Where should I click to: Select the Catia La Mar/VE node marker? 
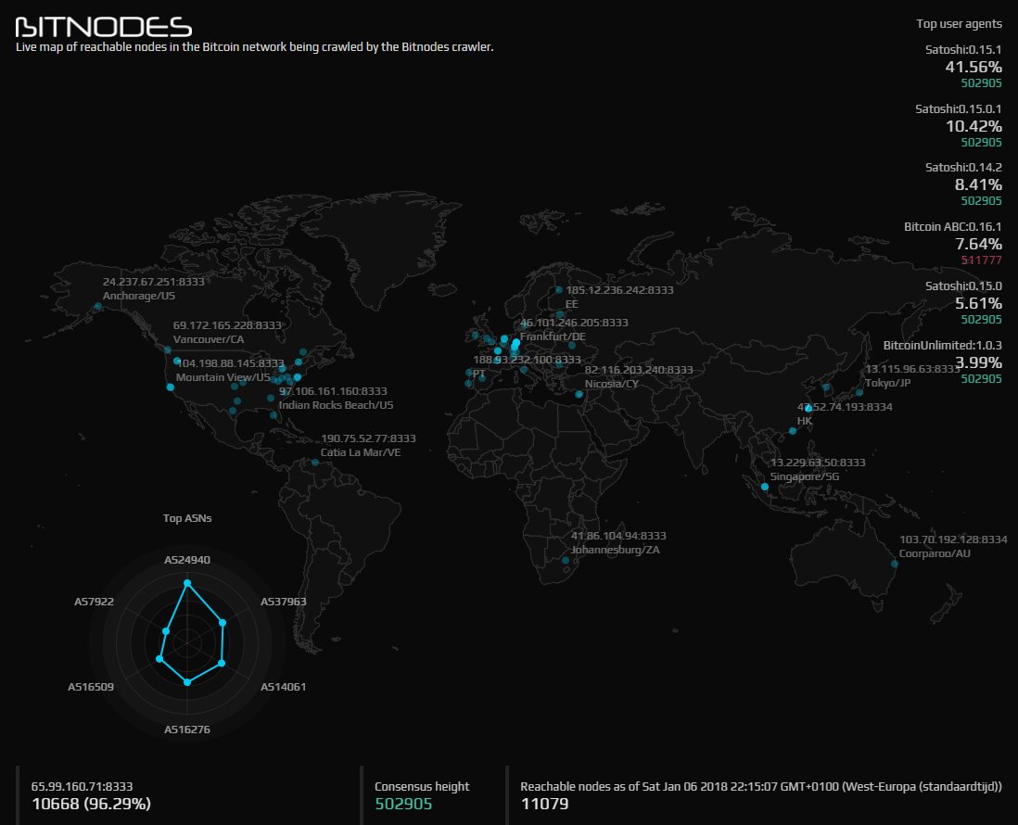click(314, 463)
